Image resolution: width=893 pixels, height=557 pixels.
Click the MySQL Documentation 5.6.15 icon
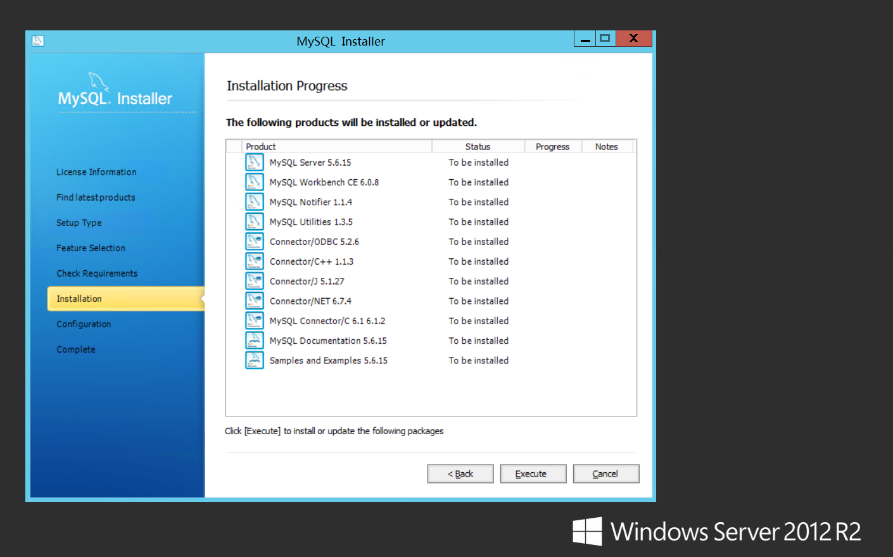(254, 341)
